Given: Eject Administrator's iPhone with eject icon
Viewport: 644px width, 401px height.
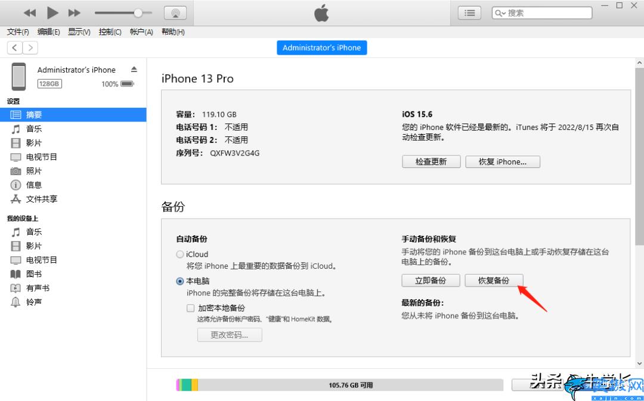Looking at the screenshot, I should [x=134, y=69].
